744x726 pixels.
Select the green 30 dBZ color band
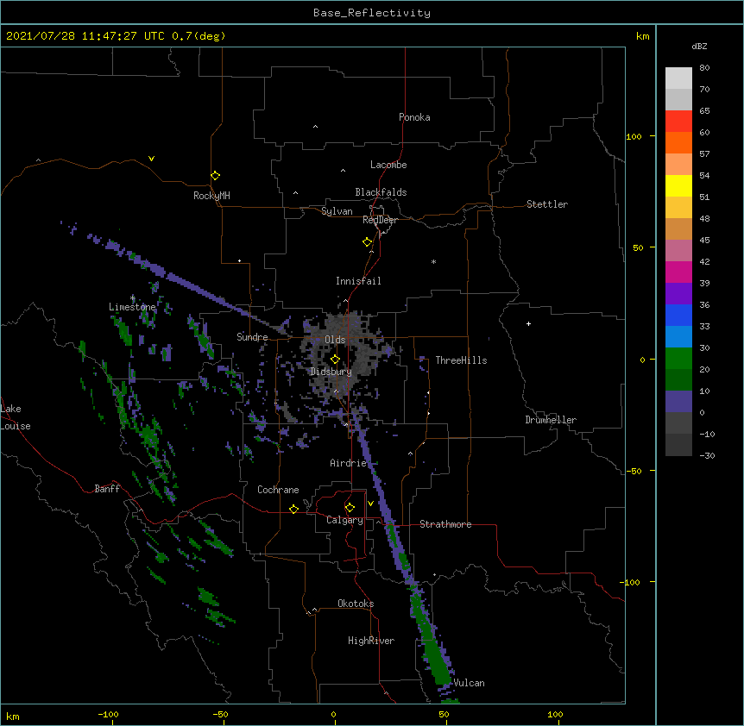[x=678, y=359]
